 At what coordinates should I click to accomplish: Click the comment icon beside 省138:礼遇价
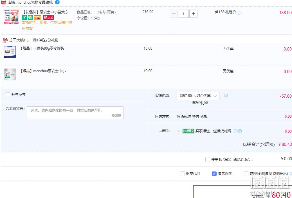coord(240,13)
